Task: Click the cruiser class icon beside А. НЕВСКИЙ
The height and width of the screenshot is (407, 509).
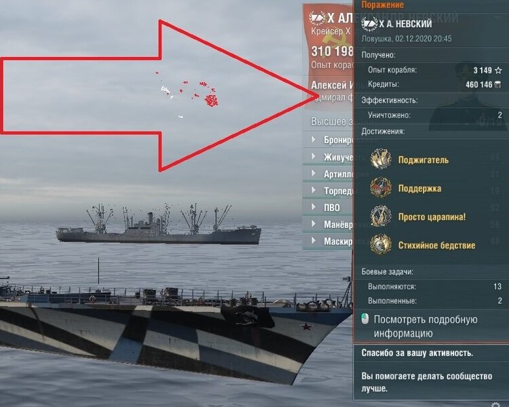Action: pyautogui.click(x=369, y=24)
